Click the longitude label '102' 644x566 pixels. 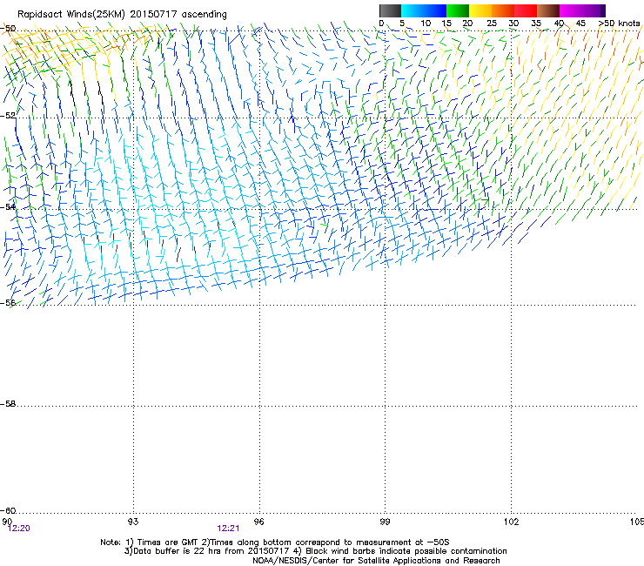click(x=511, y=522)
